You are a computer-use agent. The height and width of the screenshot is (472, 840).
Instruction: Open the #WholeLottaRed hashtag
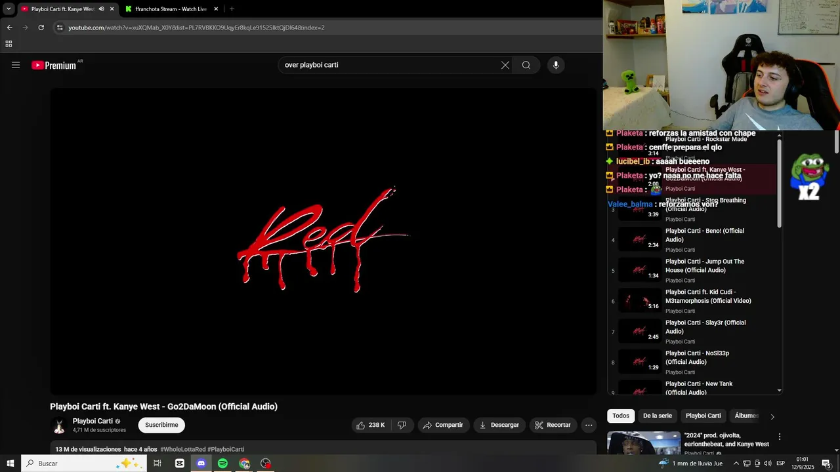183,450
